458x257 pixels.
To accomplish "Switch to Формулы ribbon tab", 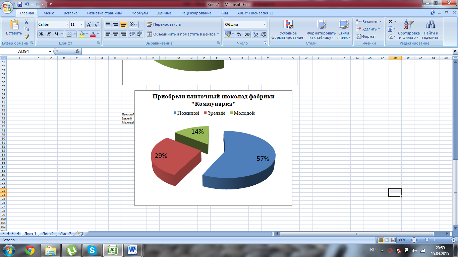I will [139, 13].
